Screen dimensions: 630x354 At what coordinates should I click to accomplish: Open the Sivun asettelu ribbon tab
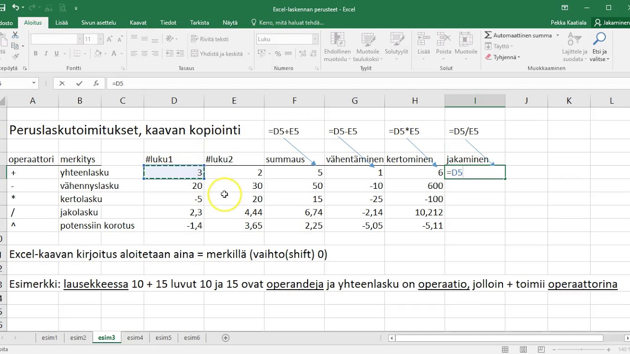(x=98, y=23)
